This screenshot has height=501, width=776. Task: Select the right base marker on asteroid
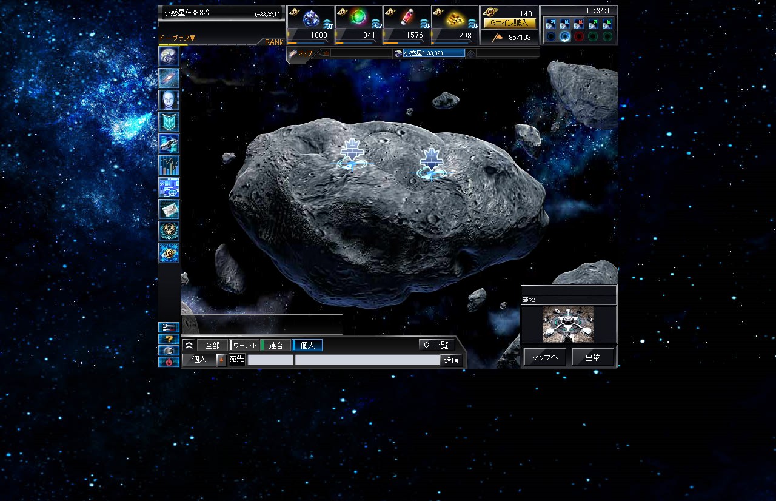pyautogui.click(x=431, y=164)
